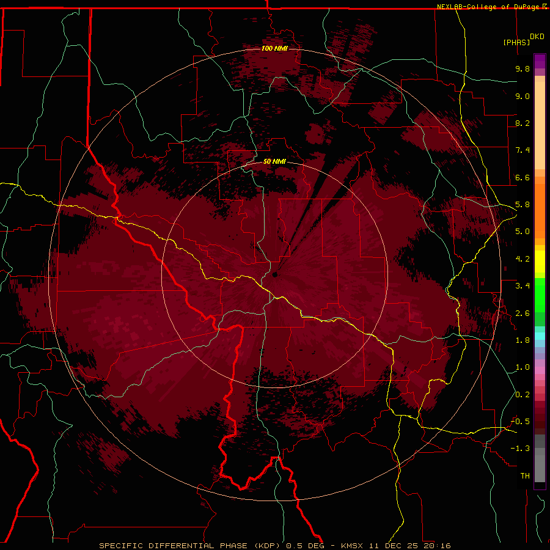Image resolution: width=550 pixels, height=550 pixels.
Task: Click the TH threshold label
Action: coord(525,476)
